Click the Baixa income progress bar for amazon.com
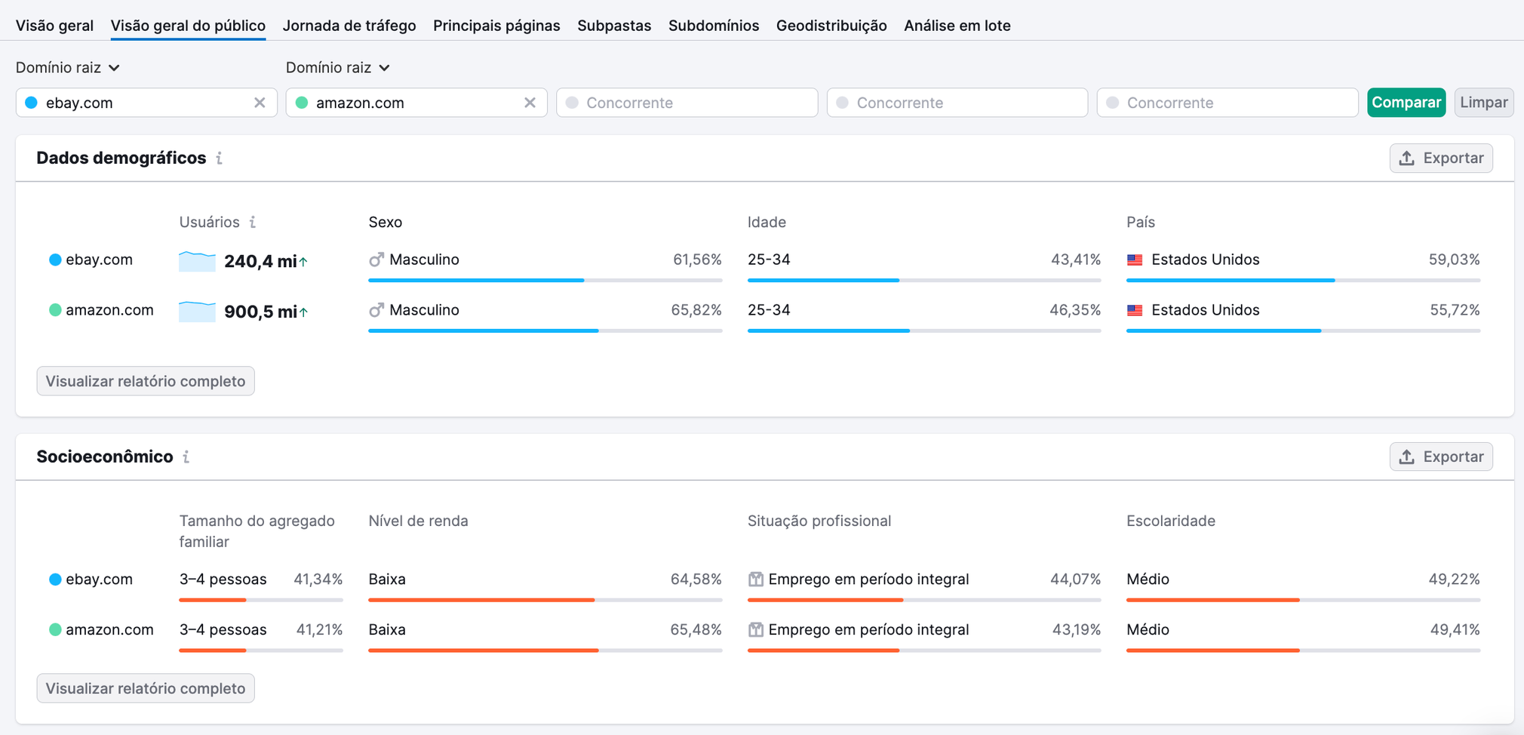Screen dimensions: 1524x735 point(483,650)
